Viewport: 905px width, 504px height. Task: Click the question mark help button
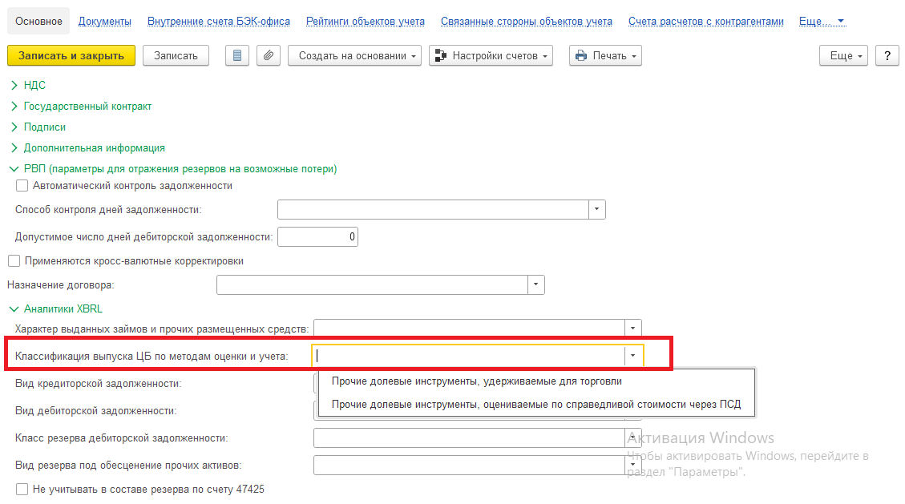click(887, 56)
